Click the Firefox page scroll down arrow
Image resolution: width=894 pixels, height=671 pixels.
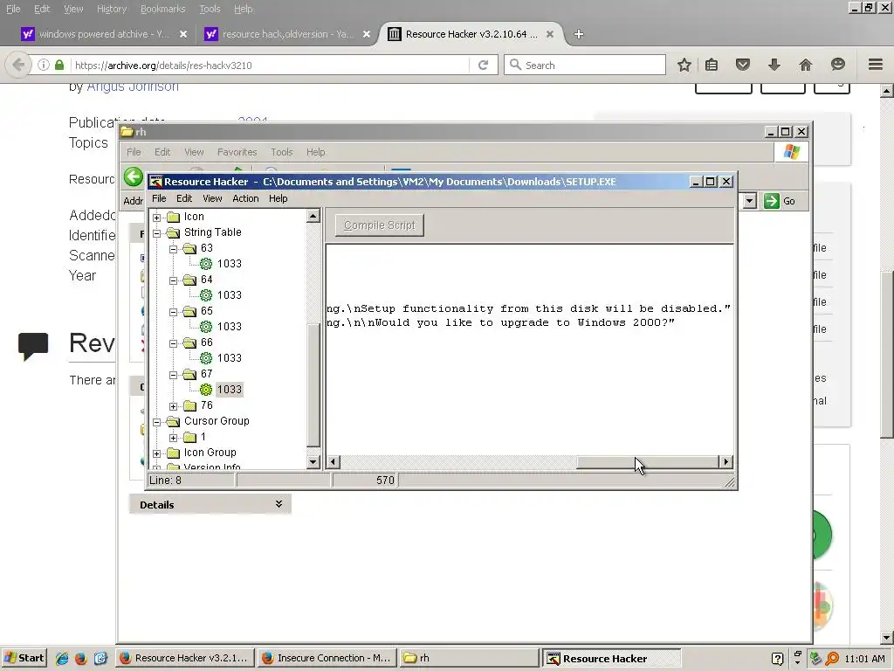click(886, 637)
